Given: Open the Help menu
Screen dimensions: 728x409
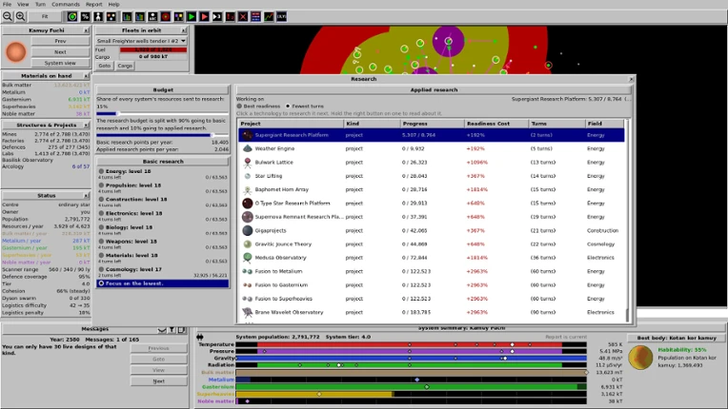Looking at the screenshot, I should tap(113, 4).
